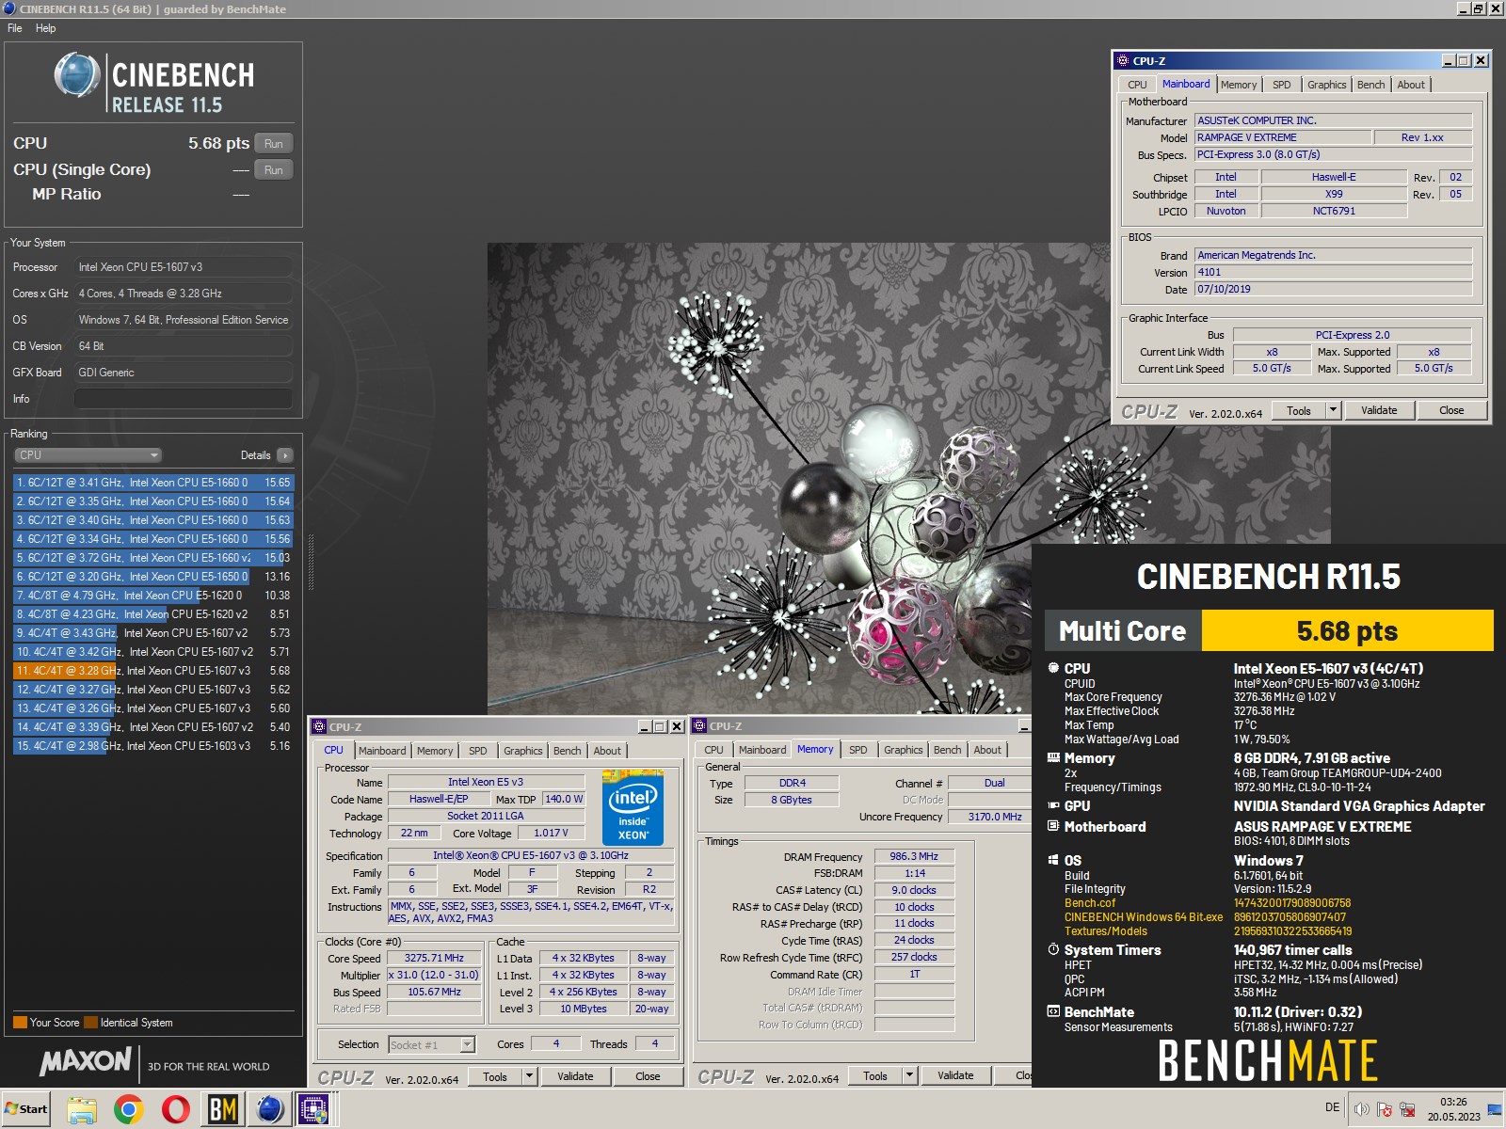Click the Cinebench Release 11.5 logo
Screen dimensions: 1506x1129
154,83
